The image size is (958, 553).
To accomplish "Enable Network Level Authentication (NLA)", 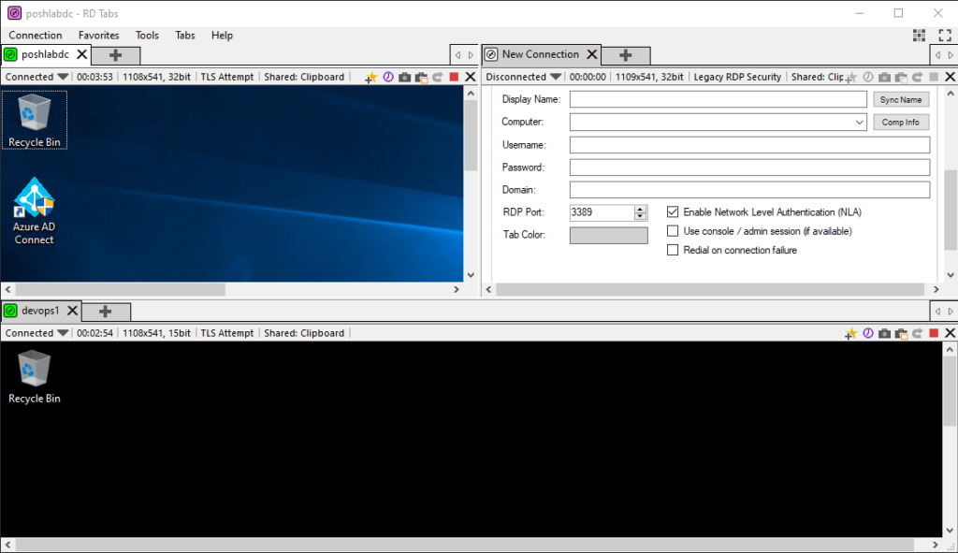I will tap(673, 211).
